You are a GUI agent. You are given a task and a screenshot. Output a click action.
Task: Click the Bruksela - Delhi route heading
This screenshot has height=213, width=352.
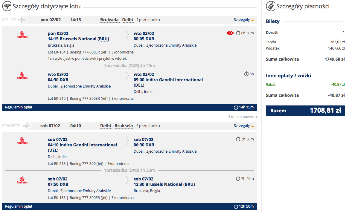pos(117,20)
